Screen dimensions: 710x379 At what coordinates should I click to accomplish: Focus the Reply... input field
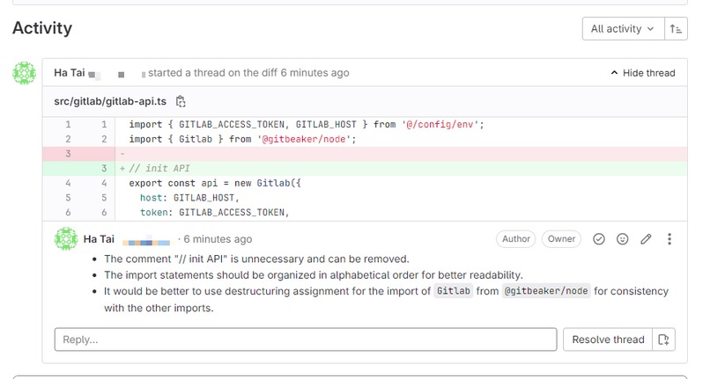pyautogui.click(x=306, y=339)
